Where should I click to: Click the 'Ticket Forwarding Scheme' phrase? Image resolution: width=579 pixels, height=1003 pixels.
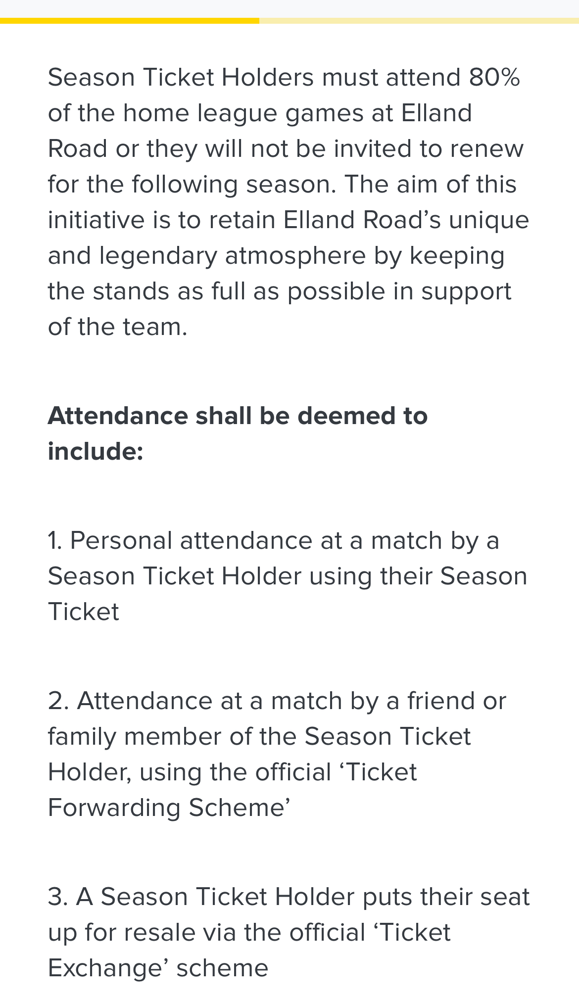pos(233,790)
